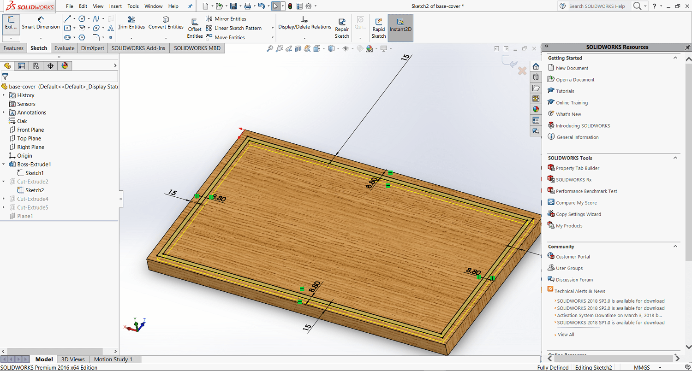Collapse the Community section
Viewport: 692px width, 371px height.
675,247
